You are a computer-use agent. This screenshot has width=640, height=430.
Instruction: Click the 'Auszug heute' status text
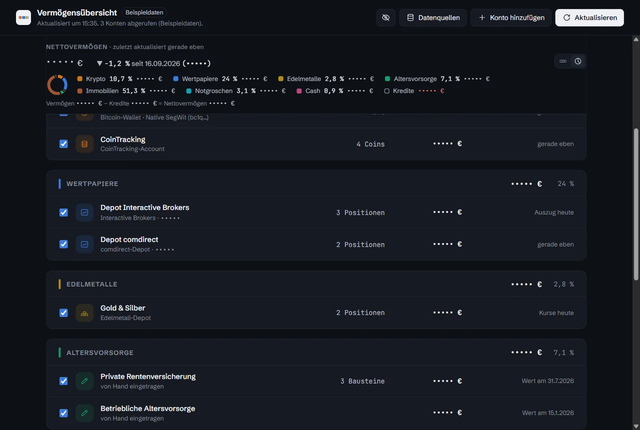(x=554, y=212)
